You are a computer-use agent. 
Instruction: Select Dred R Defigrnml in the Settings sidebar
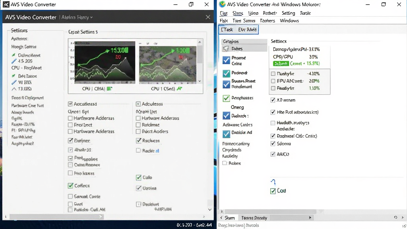pyautogui.click(x=27, y=98)
